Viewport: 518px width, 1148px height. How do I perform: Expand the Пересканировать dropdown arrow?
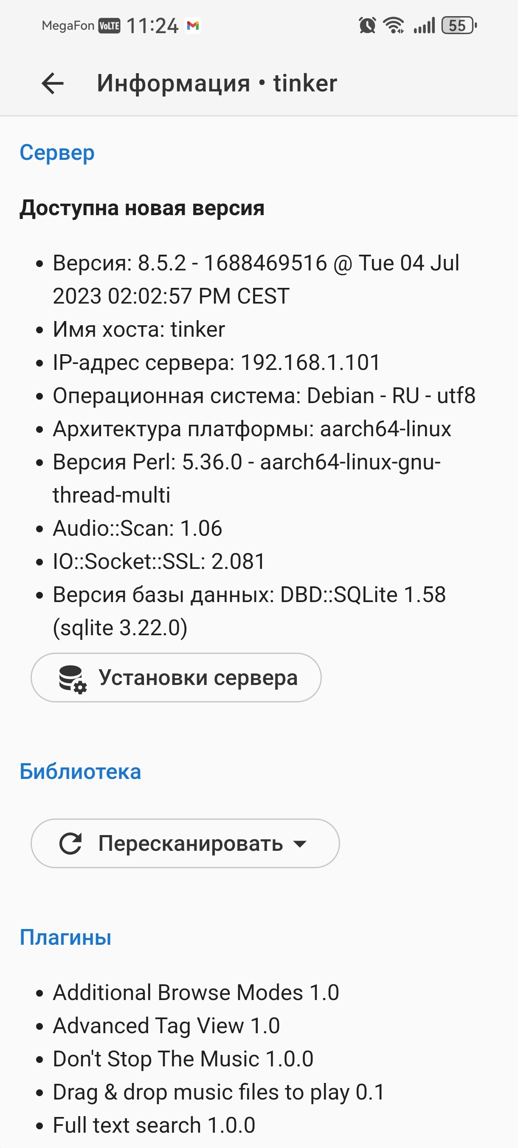(300, 844)
